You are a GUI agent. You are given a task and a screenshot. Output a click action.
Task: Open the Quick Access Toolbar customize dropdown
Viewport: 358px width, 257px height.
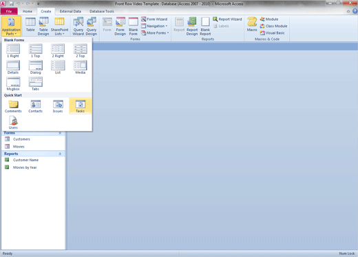39,3
